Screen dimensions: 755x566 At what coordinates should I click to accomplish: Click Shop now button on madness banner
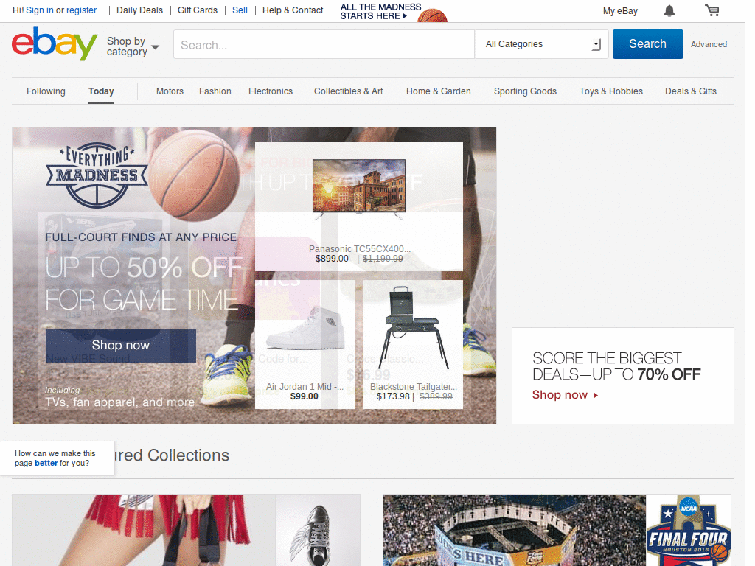point(121,346)
